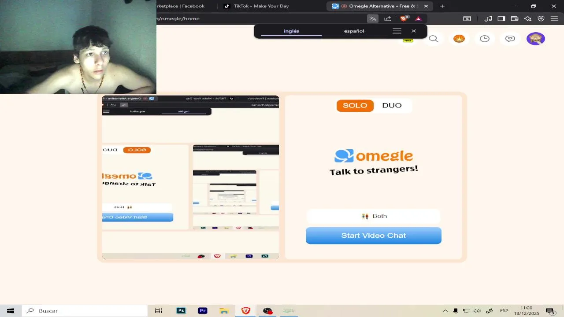
Task: Open the notification center icon
Action: point(549,311)
